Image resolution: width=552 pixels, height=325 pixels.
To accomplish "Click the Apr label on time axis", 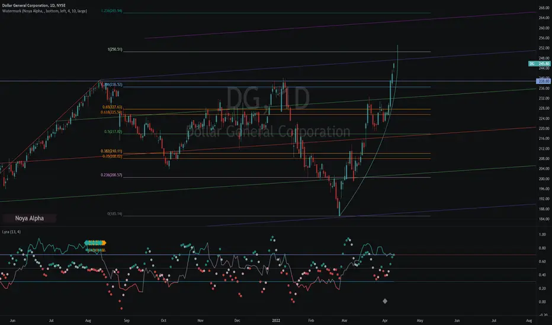I will tap(385, 320).
